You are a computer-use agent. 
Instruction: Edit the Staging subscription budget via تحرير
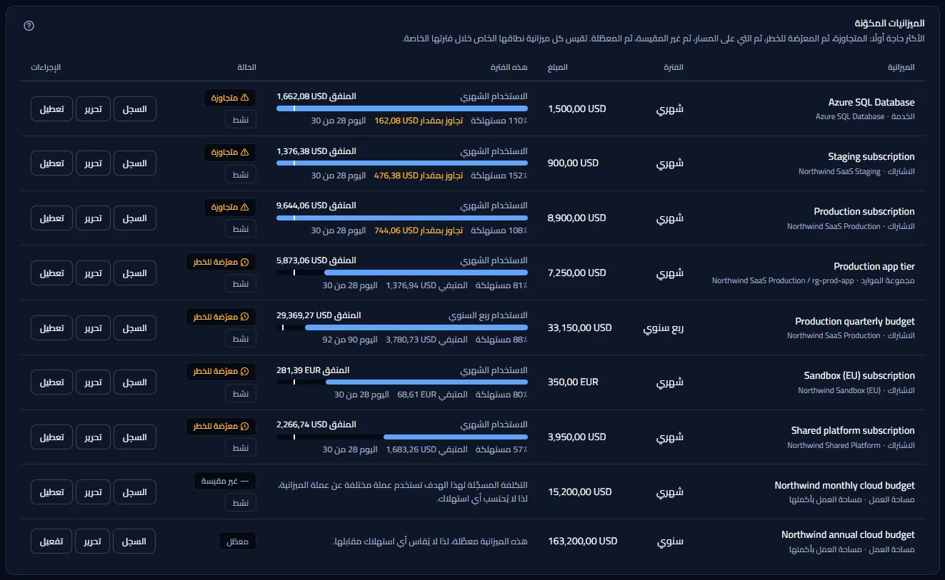(93, 163)
